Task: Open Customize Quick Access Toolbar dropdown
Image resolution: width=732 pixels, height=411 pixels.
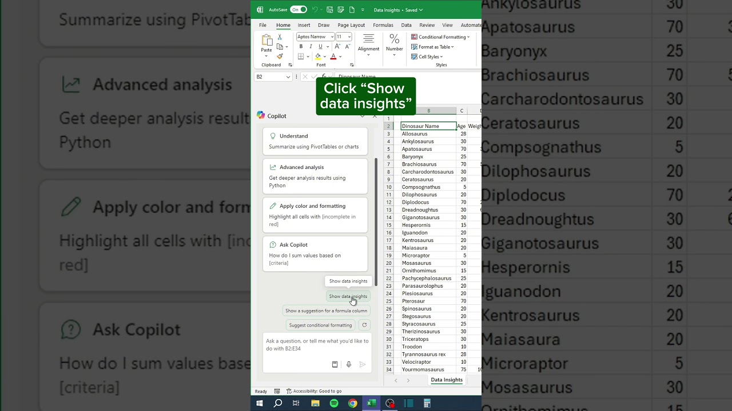Action: click(x=363, y=10)
